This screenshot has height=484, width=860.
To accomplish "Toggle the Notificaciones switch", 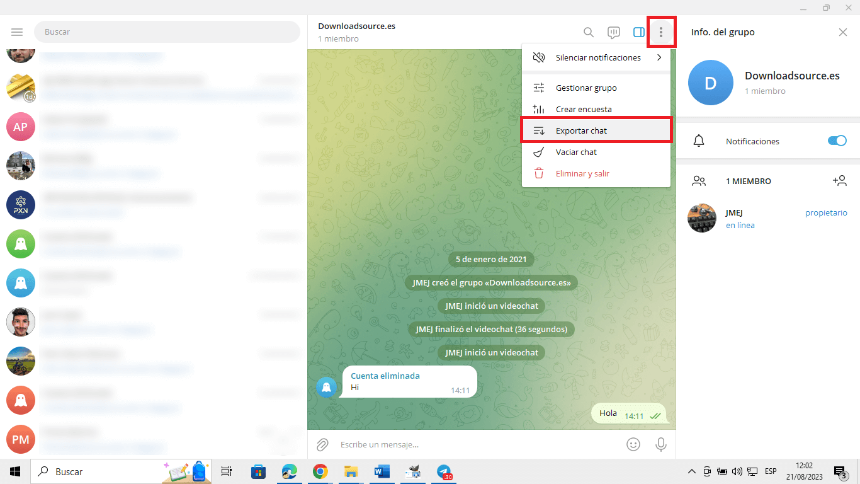I will tap(837, 141).
